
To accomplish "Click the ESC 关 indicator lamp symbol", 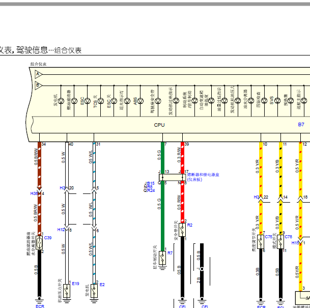I will pyautogui.click(x=114, y=101).
